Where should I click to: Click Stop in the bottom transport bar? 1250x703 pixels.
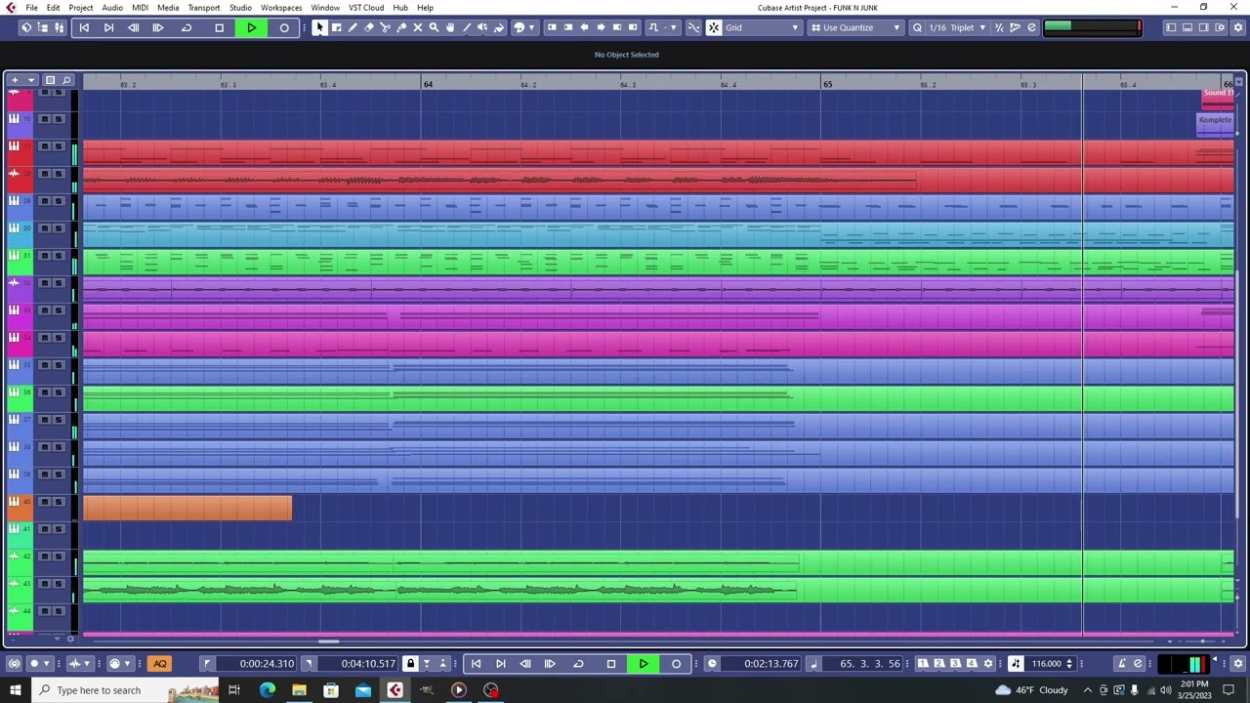611,664
